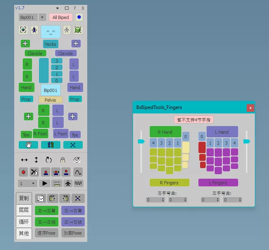Screen dimensions: 269x250
Task: Select the rotate tool icon
Action: tap(49, 160)
